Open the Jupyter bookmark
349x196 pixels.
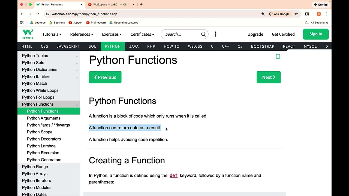[76, 23]
